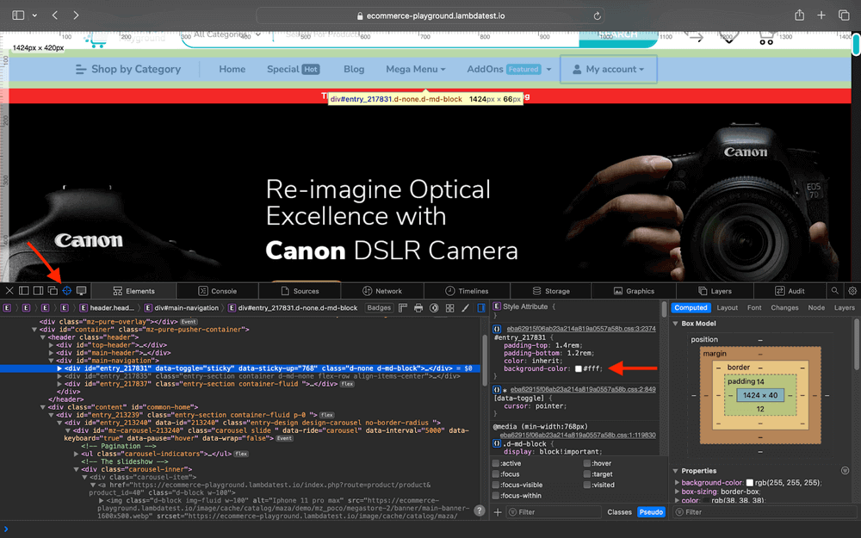This screenshot has height=538, width=861.
Task: Open Web Inspector settings gear
Action: [852, 291]
